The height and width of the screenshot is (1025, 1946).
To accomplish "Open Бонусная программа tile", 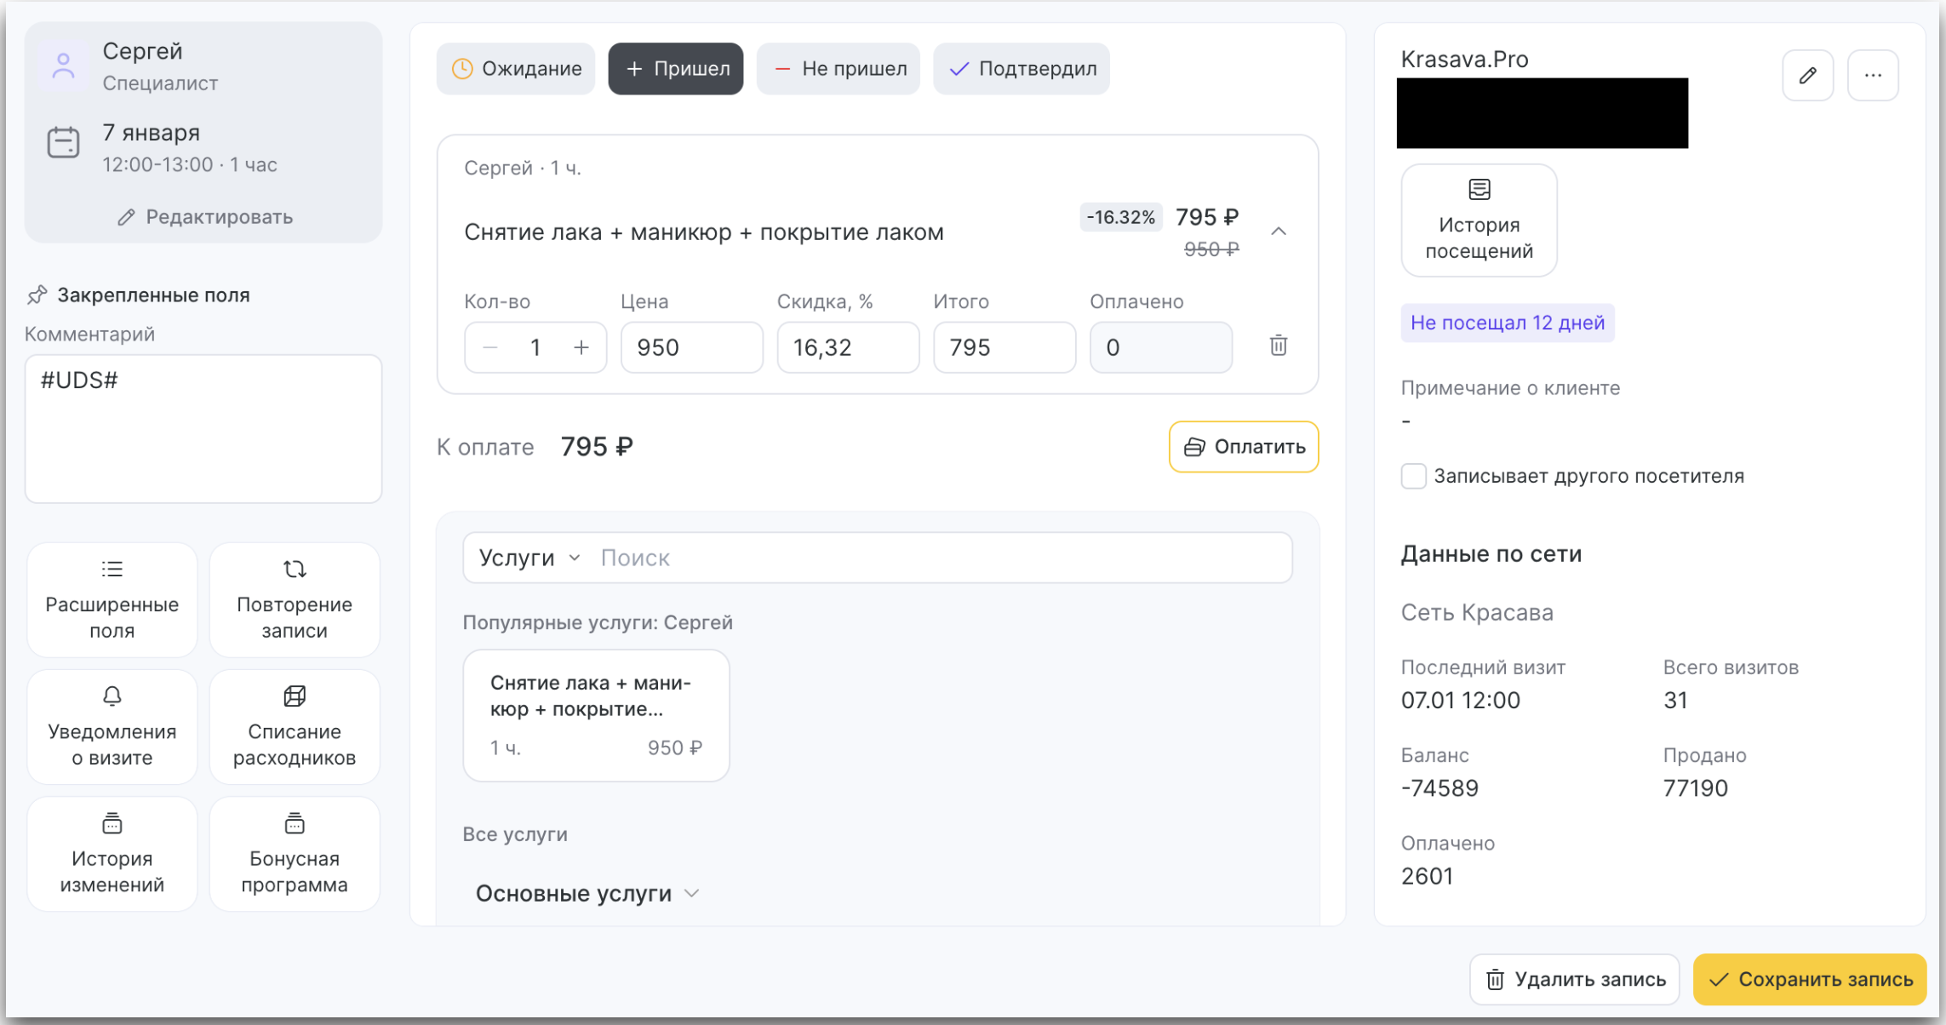I will coord(295,854).
